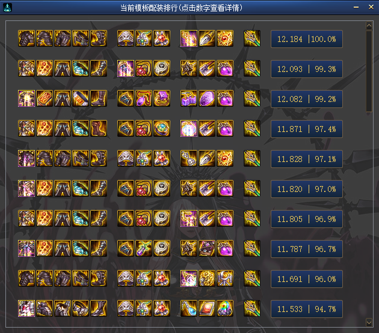Click the scrollbar up arrow
This screenshot has width=379, height=333.
click(x=369, y=25)
